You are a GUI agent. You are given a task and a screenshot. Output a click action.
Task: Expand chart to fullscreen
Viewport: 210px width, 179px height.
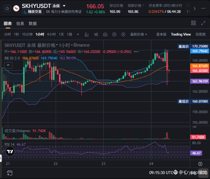203,23
